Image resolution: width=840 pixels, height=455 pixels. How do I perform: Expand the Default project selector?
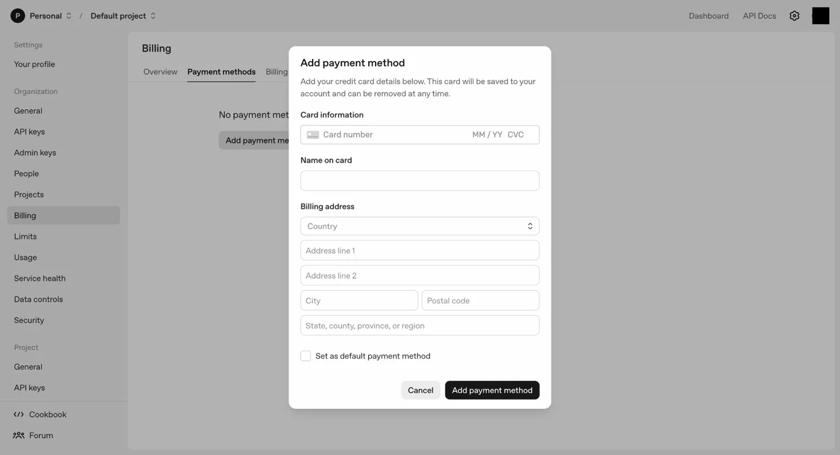pyautogui.click(x=152, y=16)
